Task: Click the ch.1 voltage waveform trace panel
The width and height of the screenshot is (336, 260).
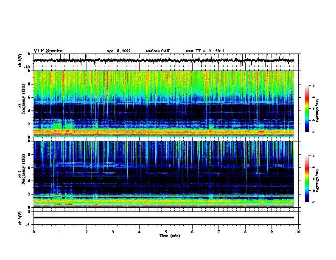Action: tap(166, 60)
